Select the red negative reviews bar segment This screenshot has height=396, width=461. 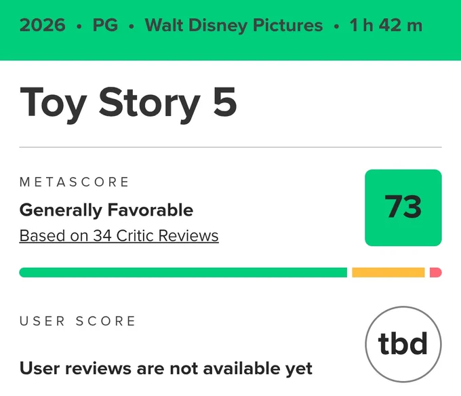pyautogui.click(x=435, y=272)
